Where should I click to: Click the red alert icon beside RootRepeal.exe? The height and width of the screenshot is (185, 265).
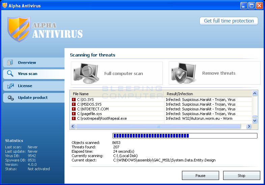click(x=74, y=118)
